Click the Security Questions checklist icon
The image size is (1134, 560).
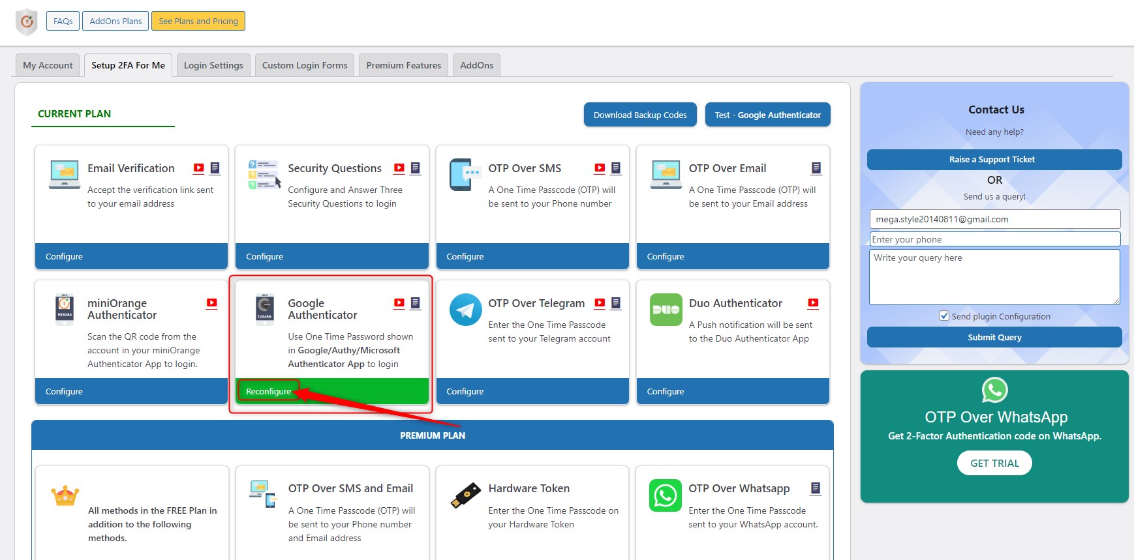pyautogui.click(x=264, y=175)
